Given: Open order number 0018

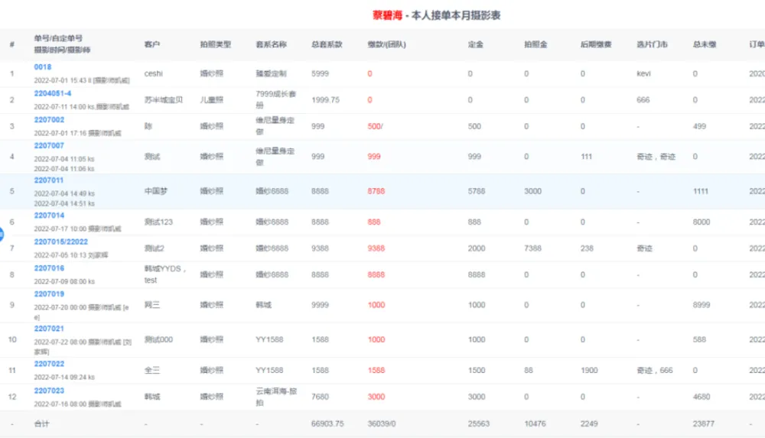Looking at the screenshot, I should point(42,67).
